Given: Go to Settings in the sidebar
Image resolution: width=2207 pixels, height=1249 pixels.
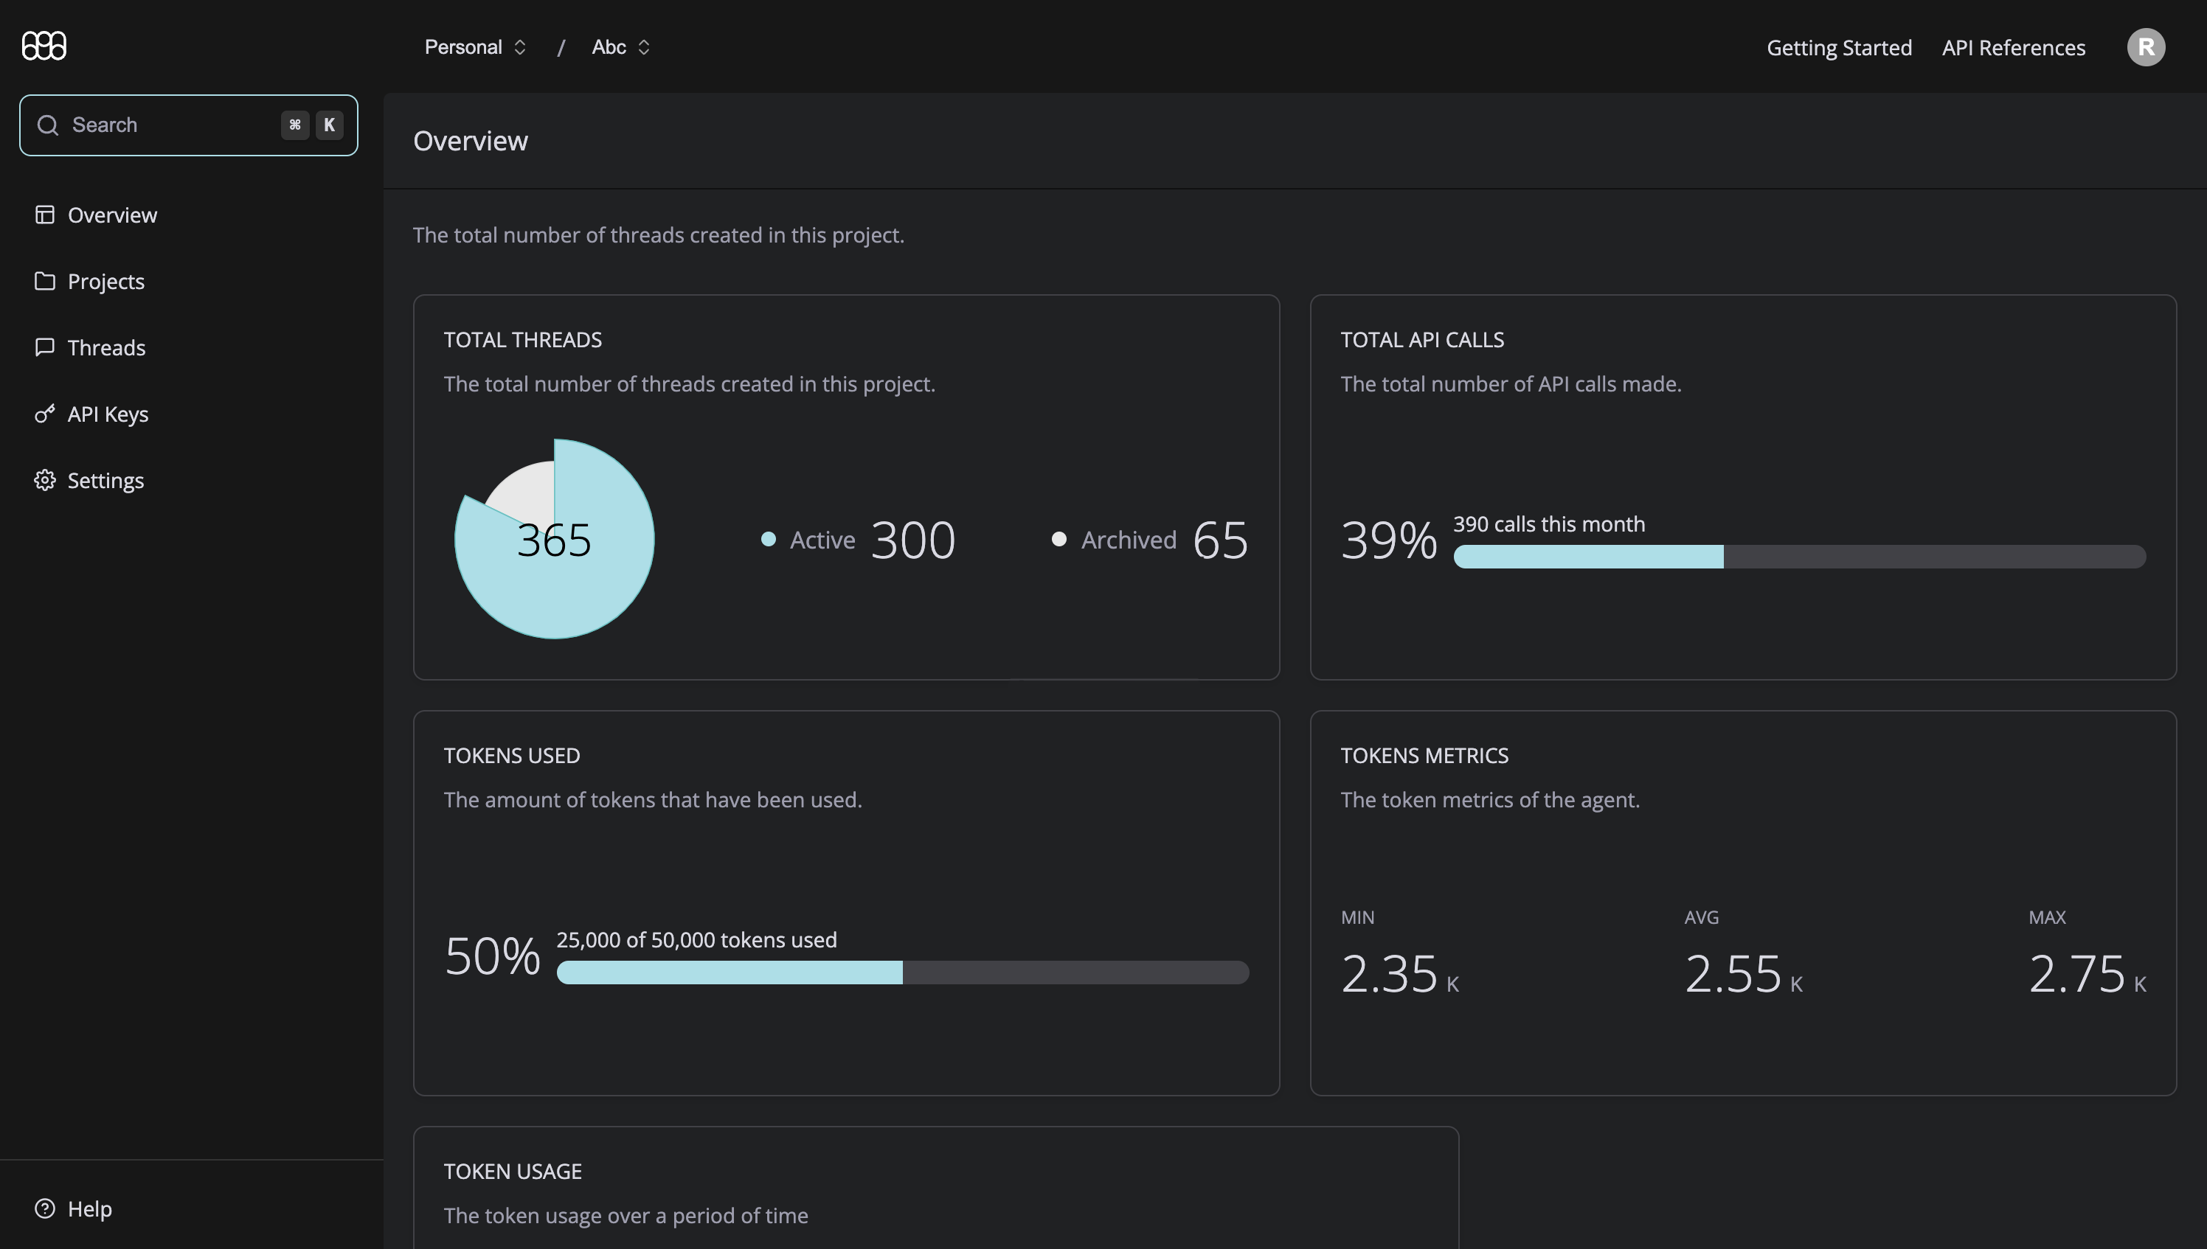Looking at the screenshot, I should [105, 481].
